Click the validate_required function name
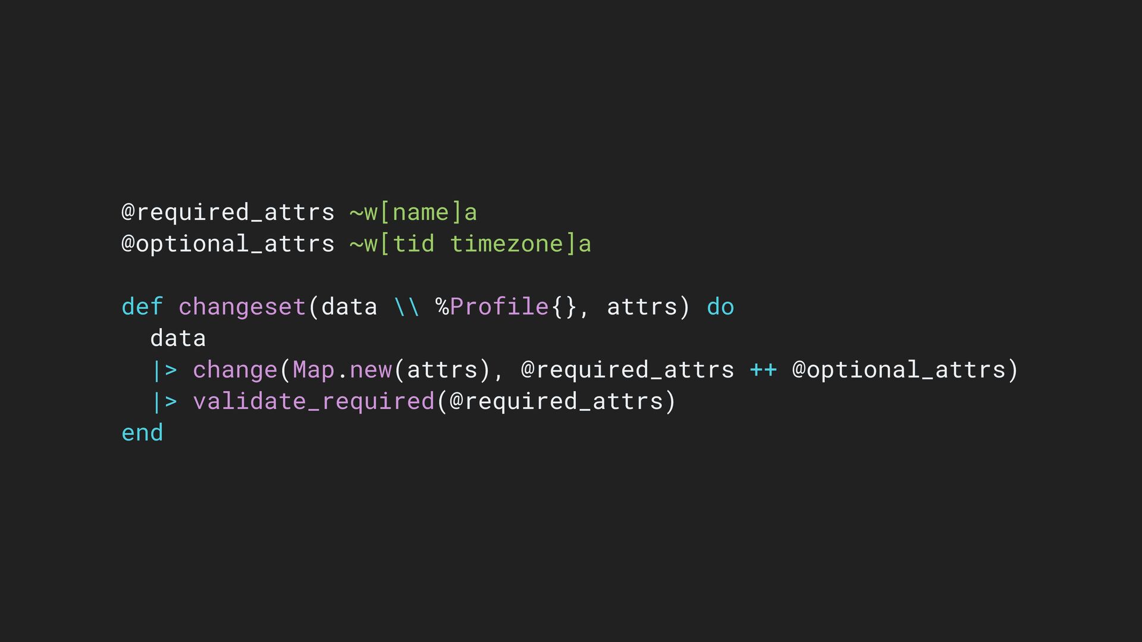 click(x=313, y=401)
